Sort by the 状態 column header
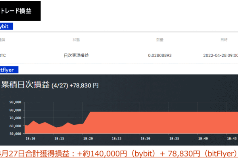Image resolution: width=238 pixels, height=159 pixels. tap(76, 40)
